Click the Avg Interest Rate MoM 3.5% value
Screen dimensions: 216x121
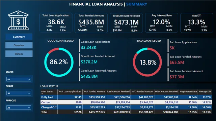tap(169, 30)
